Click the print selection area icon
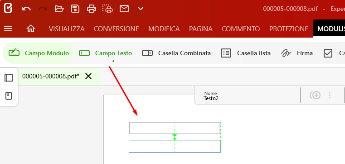Viewport: 345px width, 164px height. (107, 9)
